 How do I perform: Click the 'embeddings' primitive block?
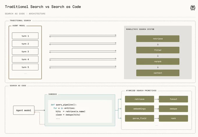[139, 108]
